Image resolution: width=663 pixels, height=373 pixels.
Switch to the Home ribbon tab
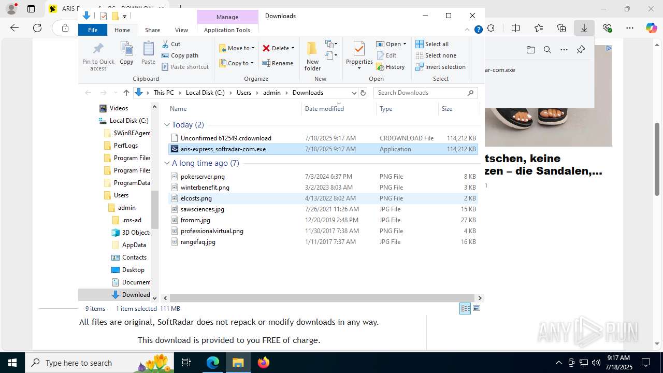(122, 30)
